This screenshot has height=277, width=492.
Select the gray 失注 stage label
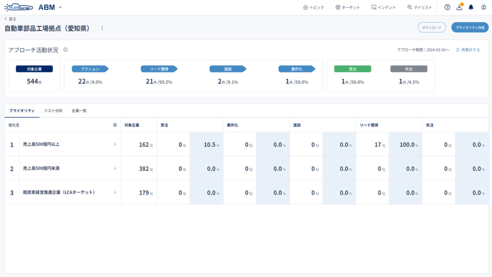tap(409, 69)
